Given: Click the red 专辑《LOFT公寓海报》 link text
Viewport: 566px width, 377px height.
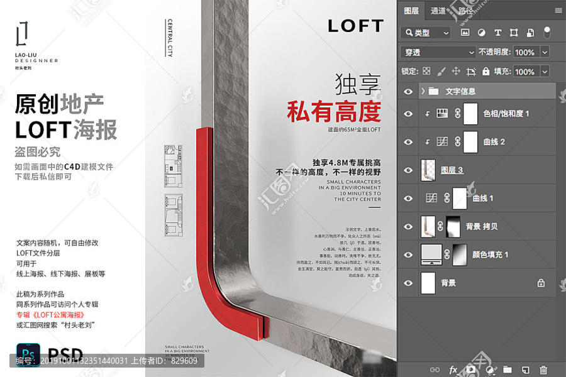Looking at the screenshot, I should (x=50, y=315).
